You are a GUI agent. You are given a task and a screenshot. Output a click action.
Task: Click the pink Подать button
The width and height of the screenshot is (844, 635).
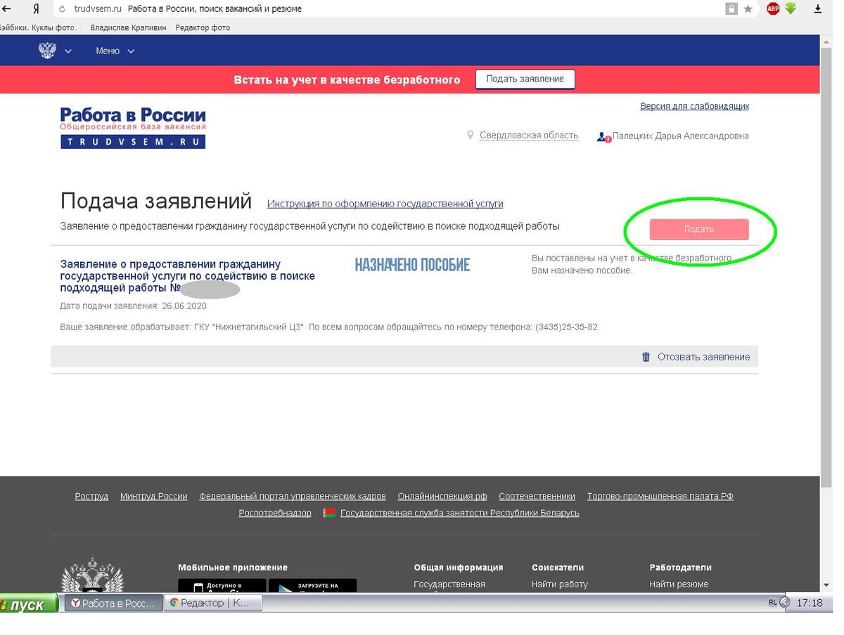point(699,229)
